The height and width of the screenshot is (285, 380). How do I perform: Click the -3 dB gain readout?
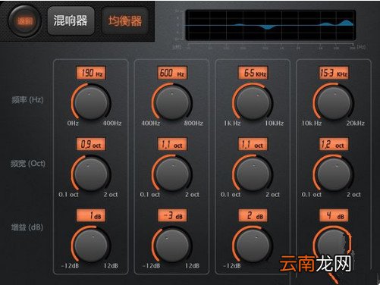[x=172, y=215]
